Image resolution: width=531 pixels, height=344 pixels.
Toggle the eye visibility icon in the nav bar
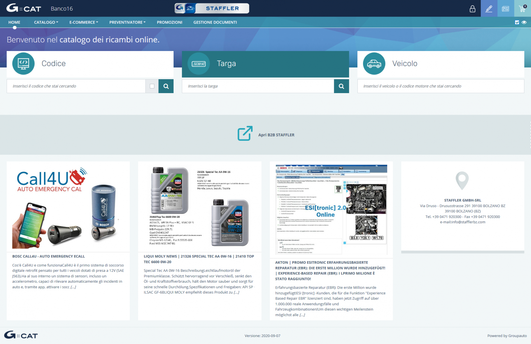click(x=524, y=22)
